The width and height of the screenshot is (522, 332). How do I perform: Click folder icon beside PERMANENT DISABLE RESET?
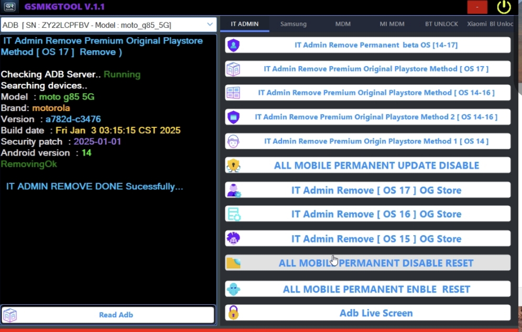[x=233, y=263]
